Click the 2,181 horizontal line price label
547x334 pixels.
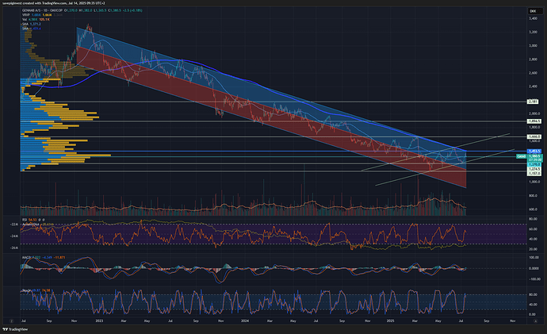coord(533,102)
